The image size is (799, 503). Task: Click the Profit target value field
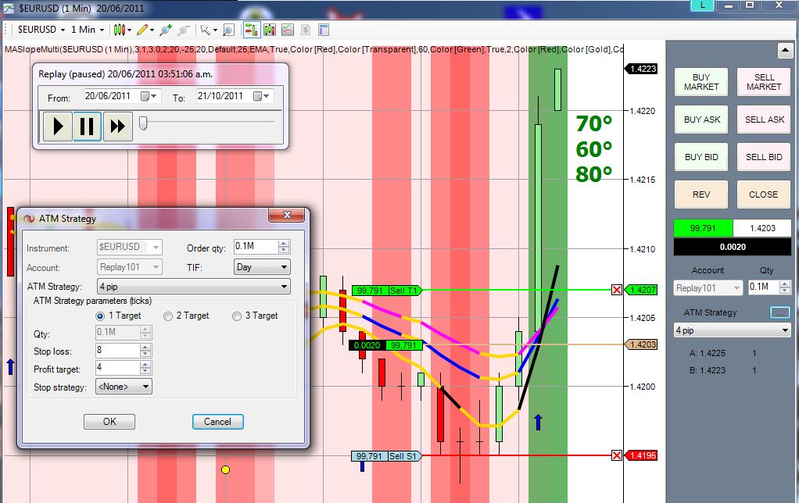tap(117, 368)
